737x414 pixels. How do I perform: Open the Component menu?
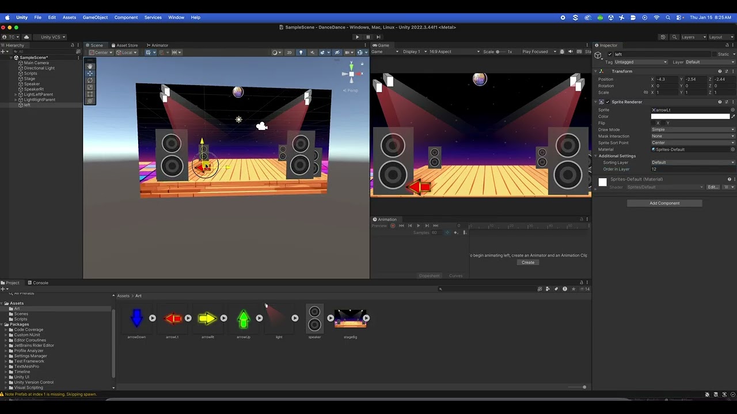click(x=126, y=17)
